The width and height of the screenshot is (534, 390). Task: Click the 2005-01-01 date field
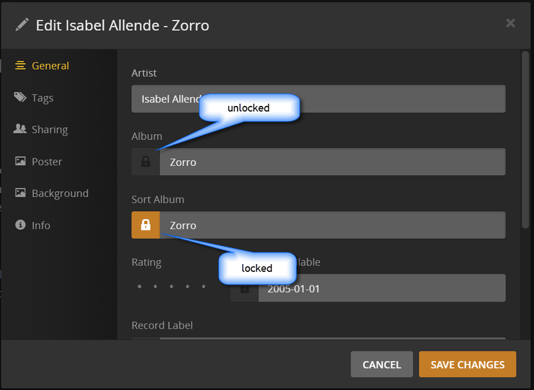pyautogui.click(x=381, y=289)
